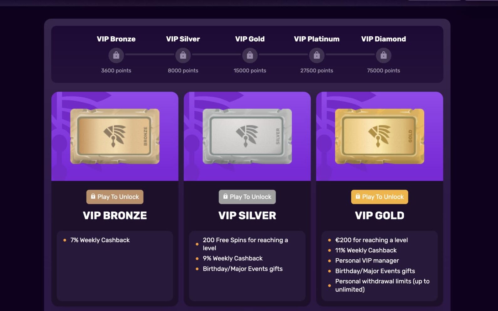Click the VIP Diamond lock icon on the track
This screenshot has width=498, height=311.
[x=383, y=55]
